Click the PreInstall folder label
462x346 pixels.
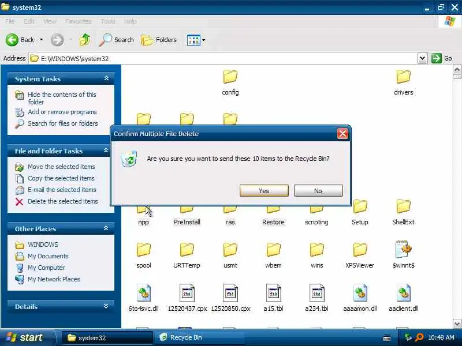(x=187, y=222)
